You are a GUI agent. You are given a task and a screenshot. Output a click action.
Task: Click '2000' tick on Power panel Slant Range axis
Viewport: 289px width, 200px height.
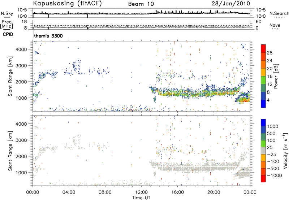pyautogui.click(x=21, y=82)
